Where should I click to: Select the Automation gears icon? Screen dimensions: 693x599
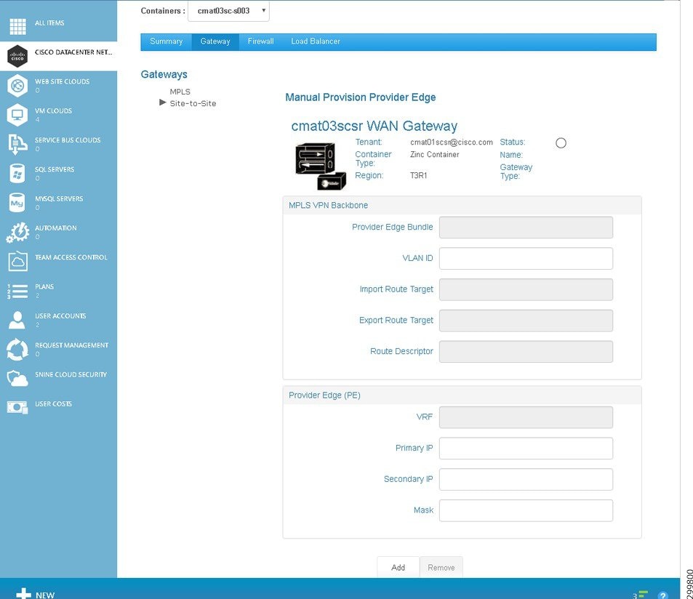coord(17,231)
